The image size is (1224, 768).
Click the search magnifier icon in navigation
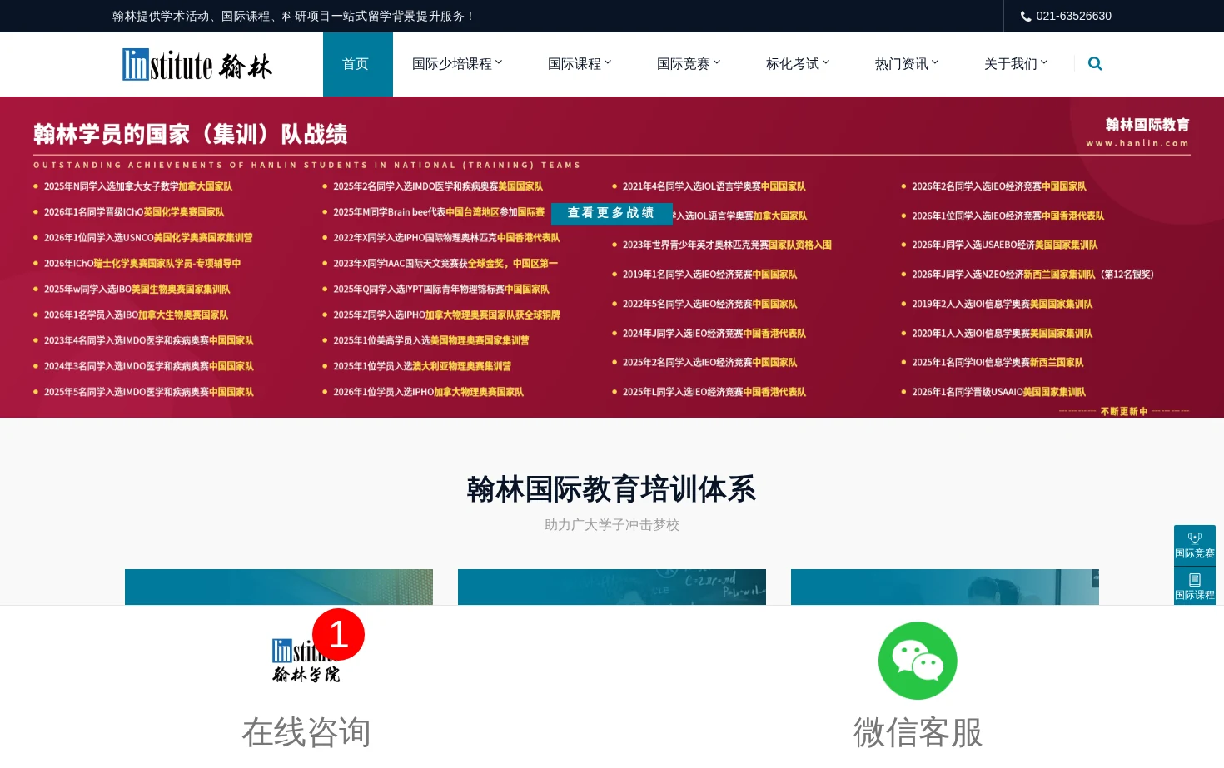click(x=1095, y=63)
